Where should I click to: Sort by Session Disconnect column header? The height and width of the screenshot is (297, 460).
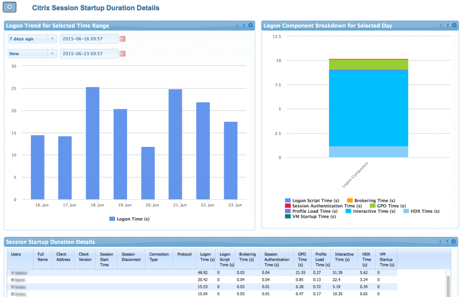pyautogui.click(x=132, y=259)
